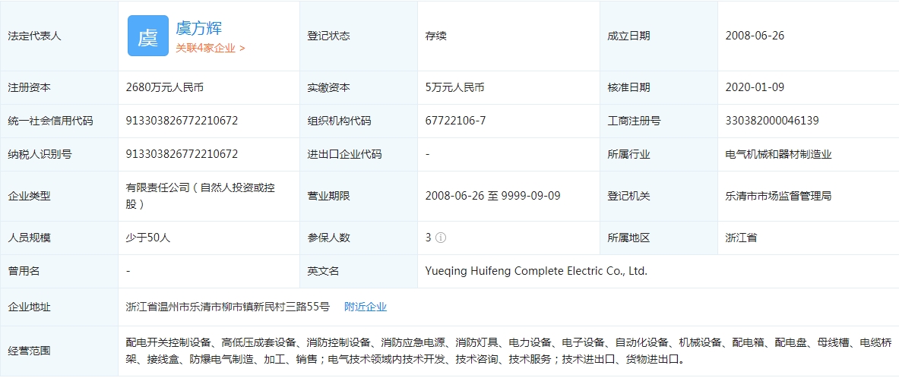
Task: Click the staff size value 少于50人
Action: point(148,238)
